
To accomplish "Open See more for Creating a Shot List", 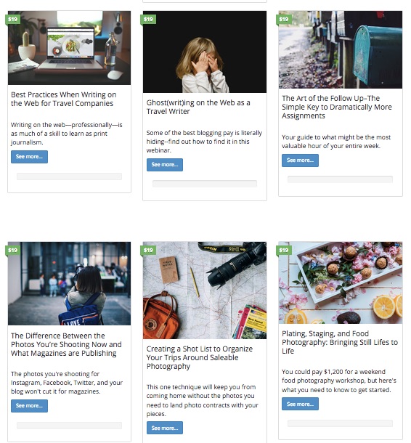I will coord(165,428).
